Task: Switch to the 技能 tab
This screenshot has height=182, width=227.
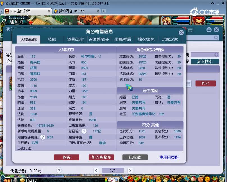Action: 52,39
